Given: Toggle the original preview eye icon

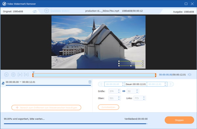Looking at the screenshot, I should 35,11.
